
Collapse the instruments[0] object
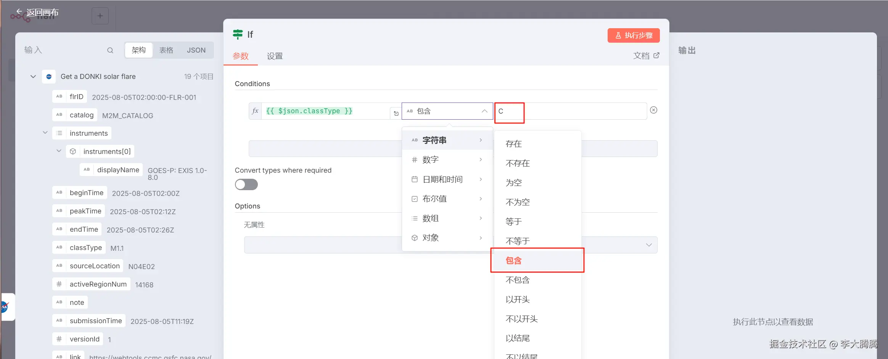[x=59, y=151]
